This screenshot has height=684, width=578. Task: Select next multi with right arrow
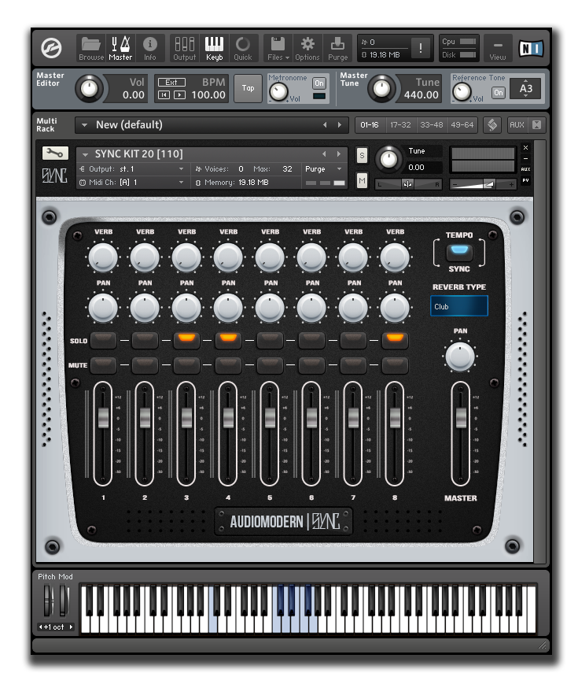click(x=340, y=125)
